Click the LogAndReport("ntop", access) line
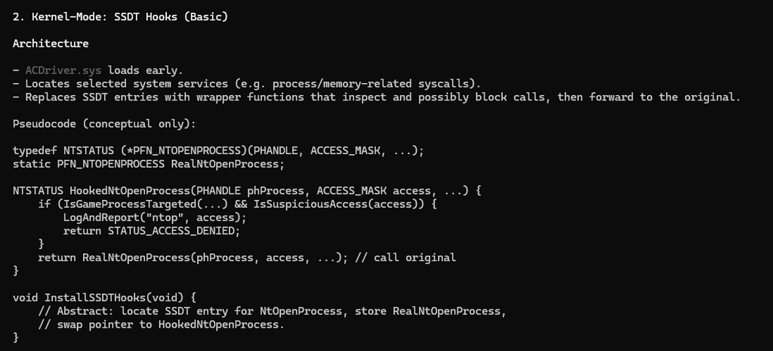This screenshot has width=773, height=351. [155, 217]
